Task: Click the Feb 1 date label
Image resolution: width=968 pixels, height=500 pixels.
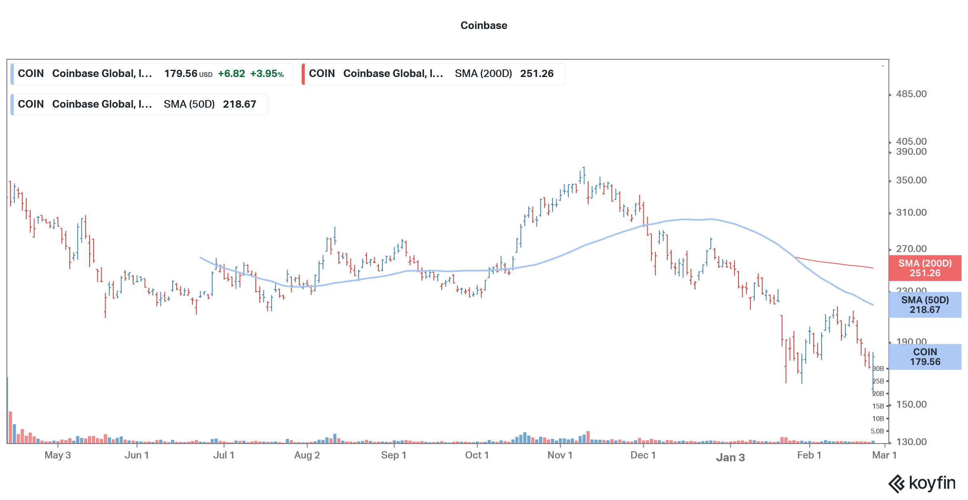Action: point(809,455)
